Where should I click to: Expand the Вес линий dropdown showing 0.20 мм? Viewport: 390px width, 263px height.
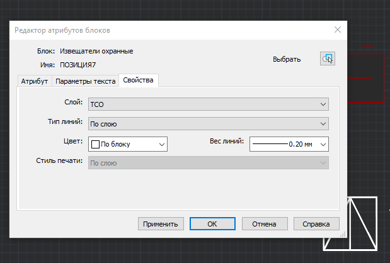point(289,144)
